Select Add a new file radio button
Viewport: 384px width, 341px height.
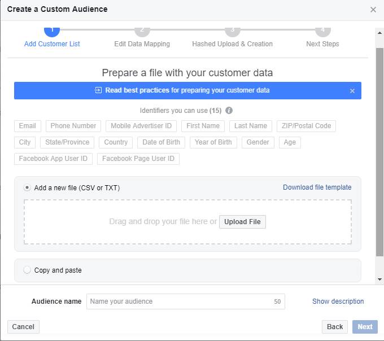[x=27, y=188]
